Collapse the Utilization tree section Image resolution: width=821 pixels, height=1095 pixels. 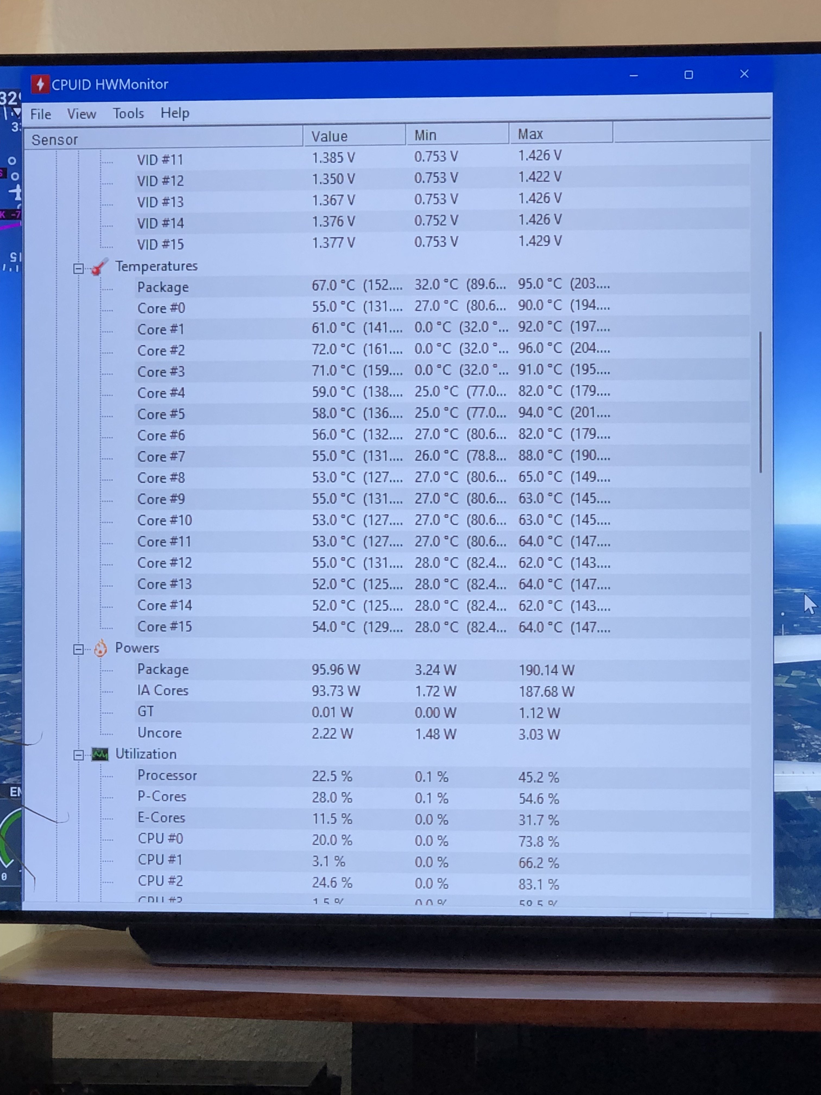(x=78, y=756)
